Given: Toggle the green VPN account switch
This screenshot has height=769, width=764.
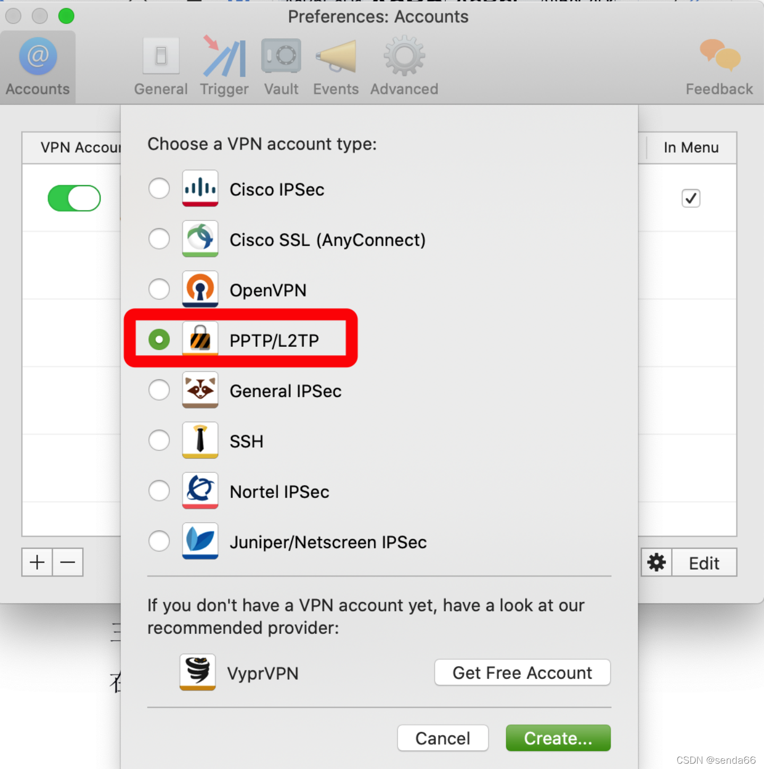Looking at the screenshot, I should 74,198.
